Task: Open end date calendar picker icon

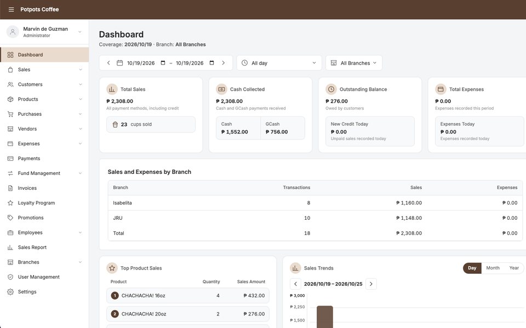Action: pos(211,63)
